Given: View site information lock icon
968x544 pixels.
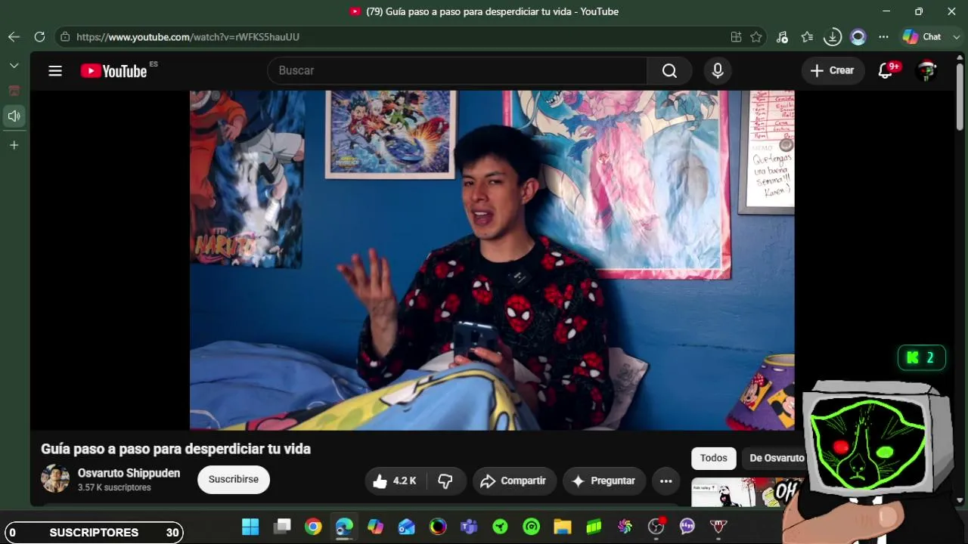Looking at the screenshot, I should click(x=66, y=37).
